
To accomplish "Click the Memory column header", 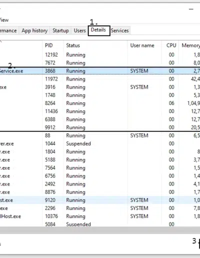I will tap(190, 45).
